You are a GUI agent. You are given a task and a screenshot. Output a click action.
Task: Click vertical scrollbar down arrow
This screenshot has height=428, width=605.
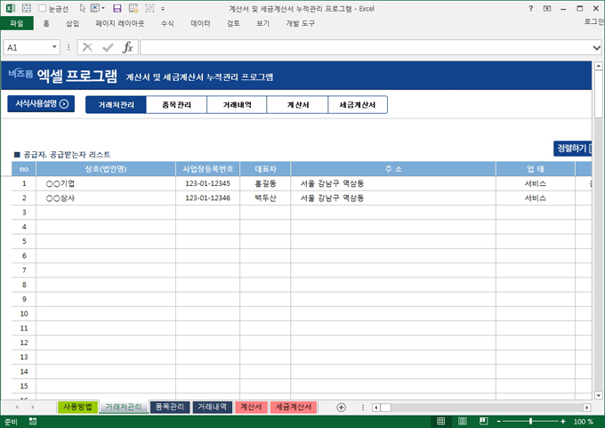point(599,395)
